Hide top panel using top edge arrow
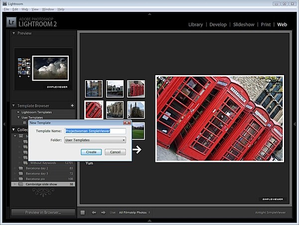The height and width of the screenshot is (225, 299). [149, 14]
